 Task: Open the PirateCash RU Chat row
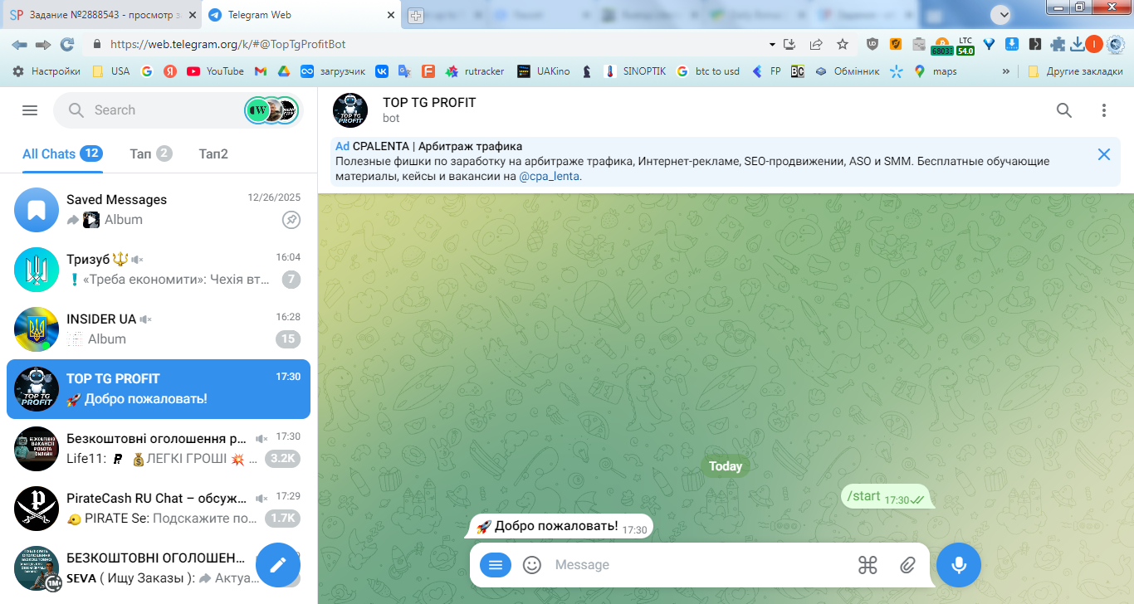[159, 509]
